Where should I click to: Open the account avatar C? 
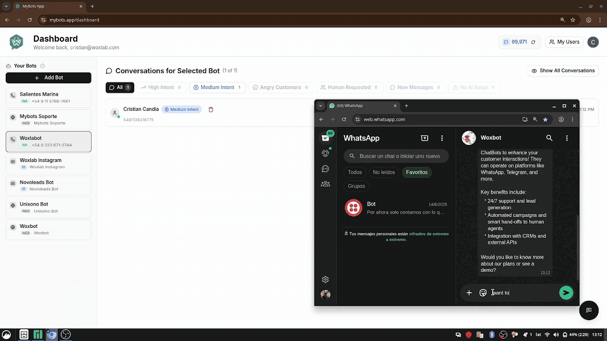[x=593, y=42]
